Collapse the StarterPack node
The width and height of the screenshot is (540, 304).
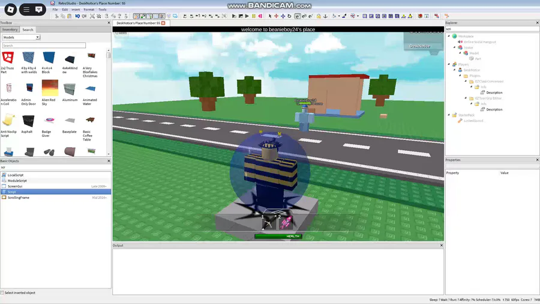tap(449, 115)
